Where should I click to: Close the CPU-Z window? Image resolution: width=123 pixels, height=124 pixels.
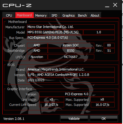coord(115,5)
